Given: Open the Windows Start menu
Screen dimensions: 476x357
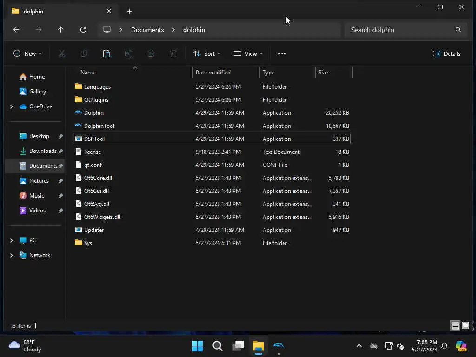Looking at the screenshot, I should point(197,346).
